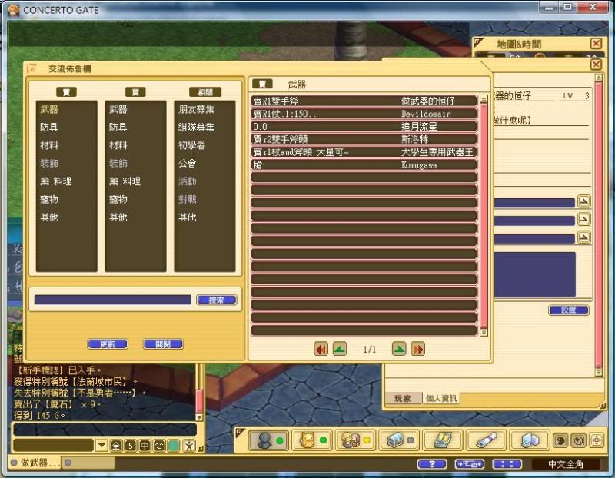Open the character status icon in bottom toolbar

click(266, 440)
